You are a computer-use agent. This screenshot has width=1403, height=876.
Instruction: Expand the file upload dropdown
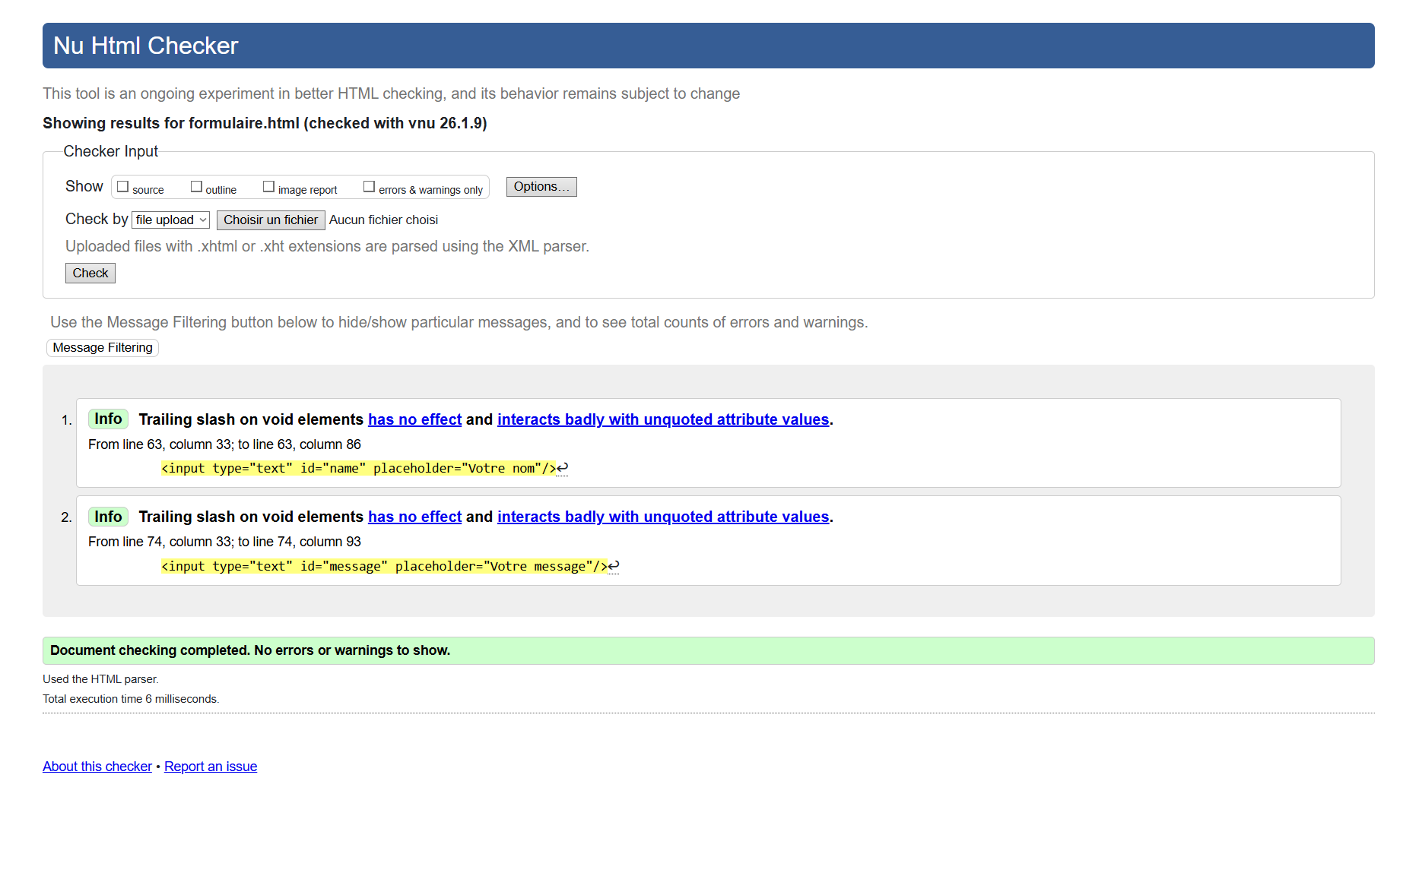click(x=170, y=220)
